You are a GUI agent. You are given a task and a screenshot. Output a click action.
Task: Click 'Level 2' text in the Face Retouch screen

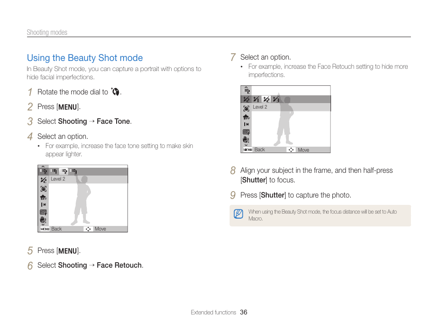point(260,107)
